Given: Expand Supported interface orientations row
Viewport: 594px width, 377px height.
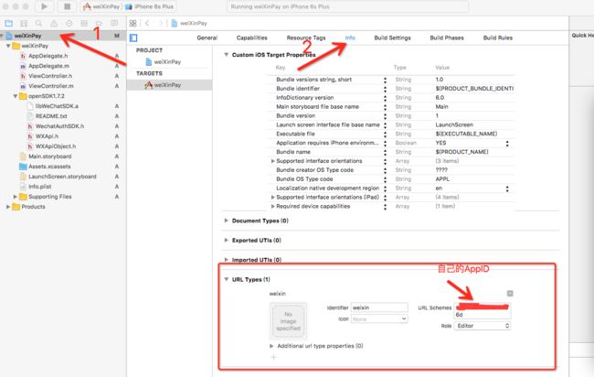Looking at the screenshot, I should (x=272, y=161).
